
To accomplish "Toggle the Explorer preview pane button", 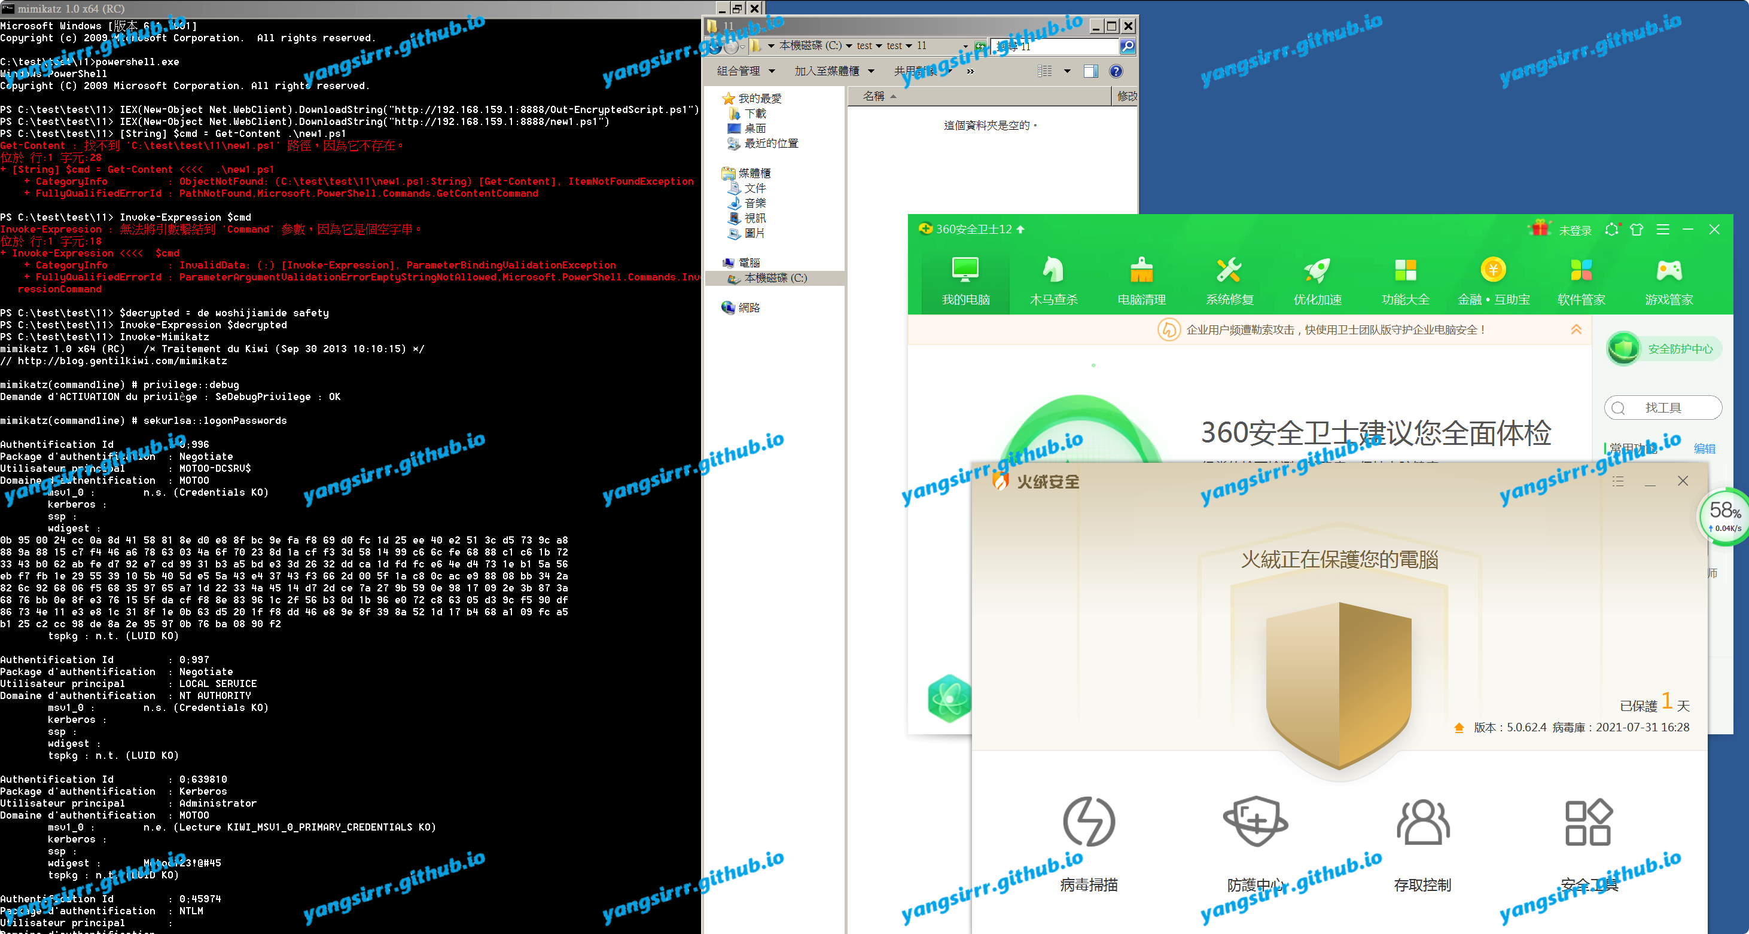I will 1090,71.
